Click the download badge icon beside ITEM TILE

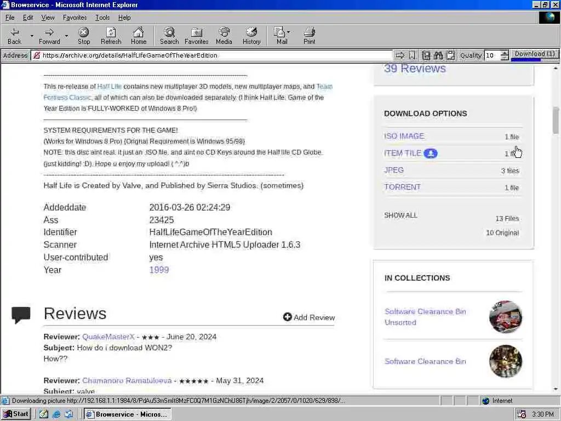coord(431,153)
